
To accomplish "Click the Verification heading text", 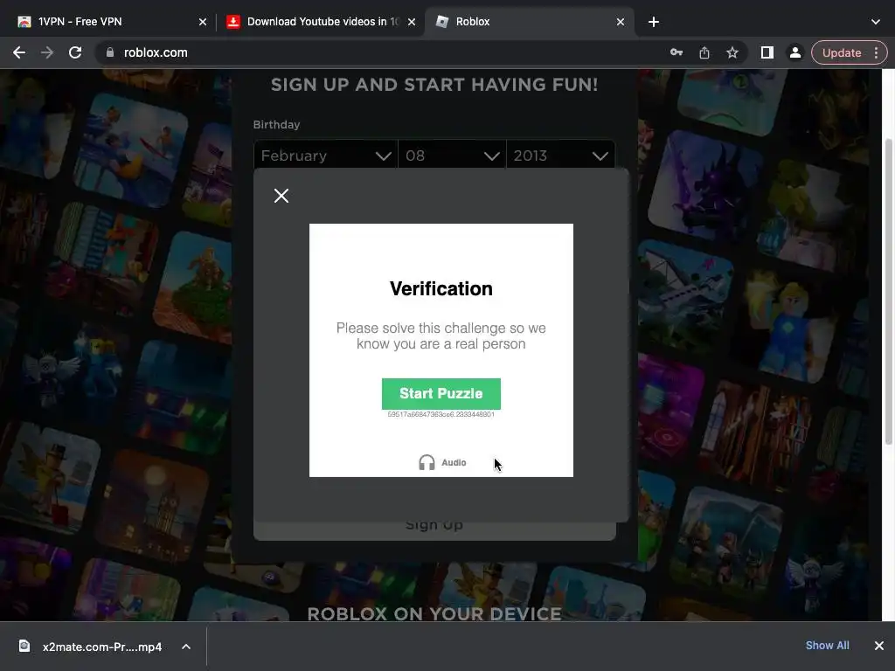I will 441,288.
